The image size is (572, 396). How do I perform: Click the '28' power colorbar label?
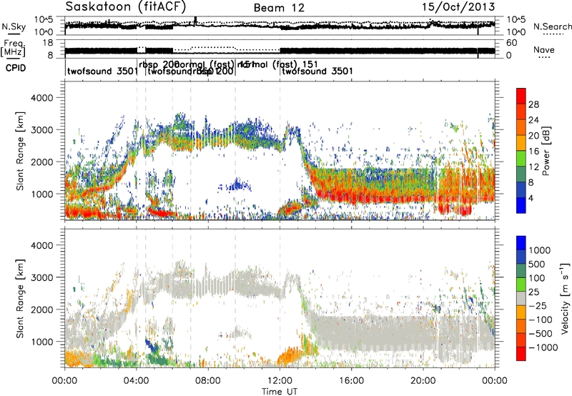[533, 104]
